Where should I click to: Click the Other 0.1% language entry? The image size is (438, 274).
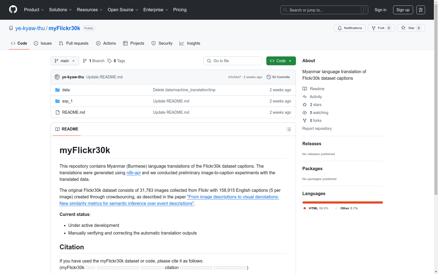click(346, 208)
